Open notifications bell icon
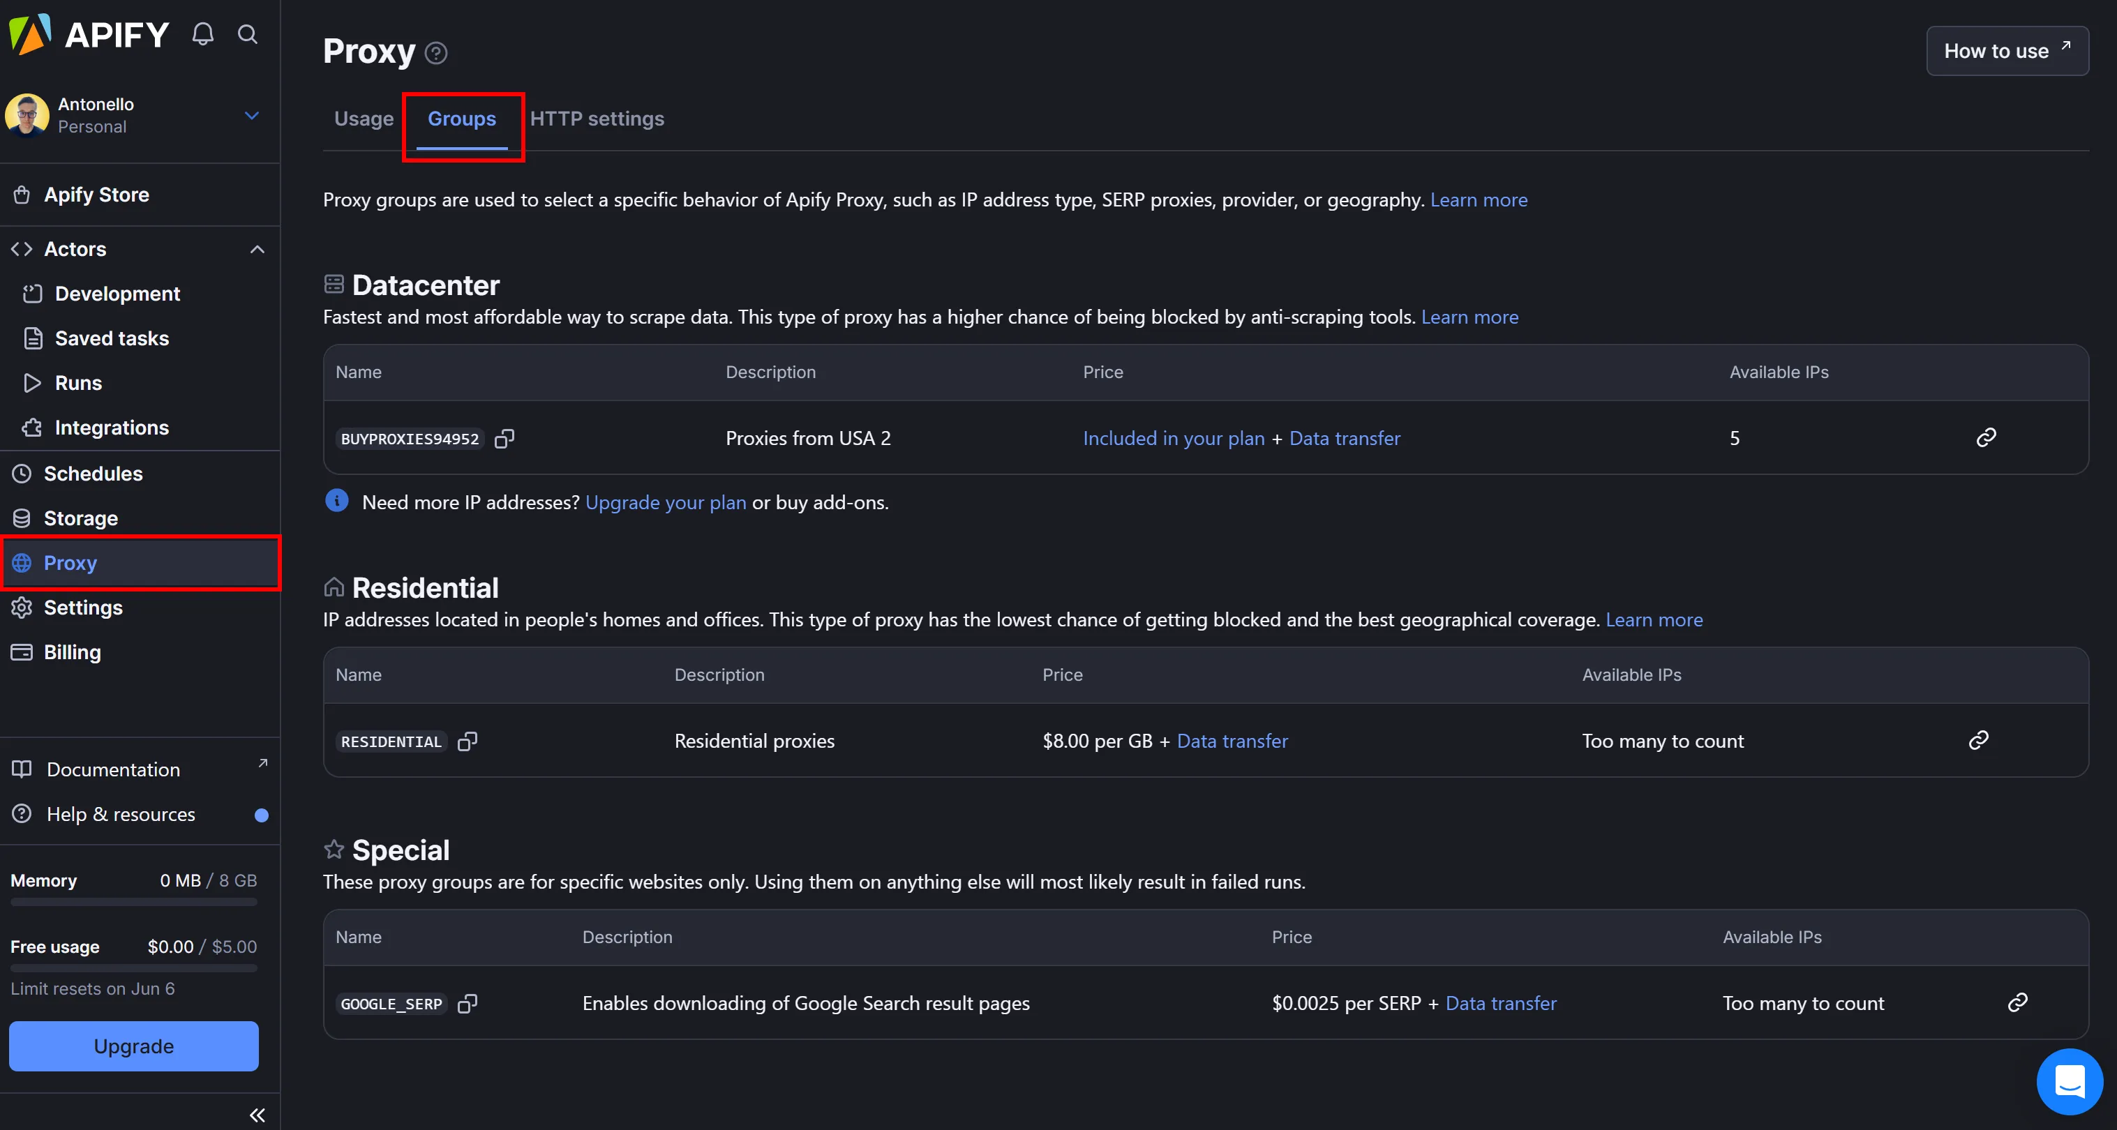 (203, 34)
